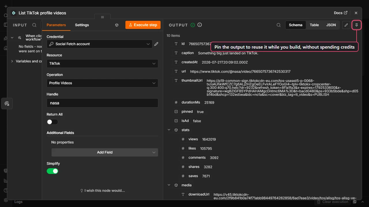Open search in the OUTPUT panel
Image resolution: width=369 pixels, height=207 pixels.
(x=278, y=25)
